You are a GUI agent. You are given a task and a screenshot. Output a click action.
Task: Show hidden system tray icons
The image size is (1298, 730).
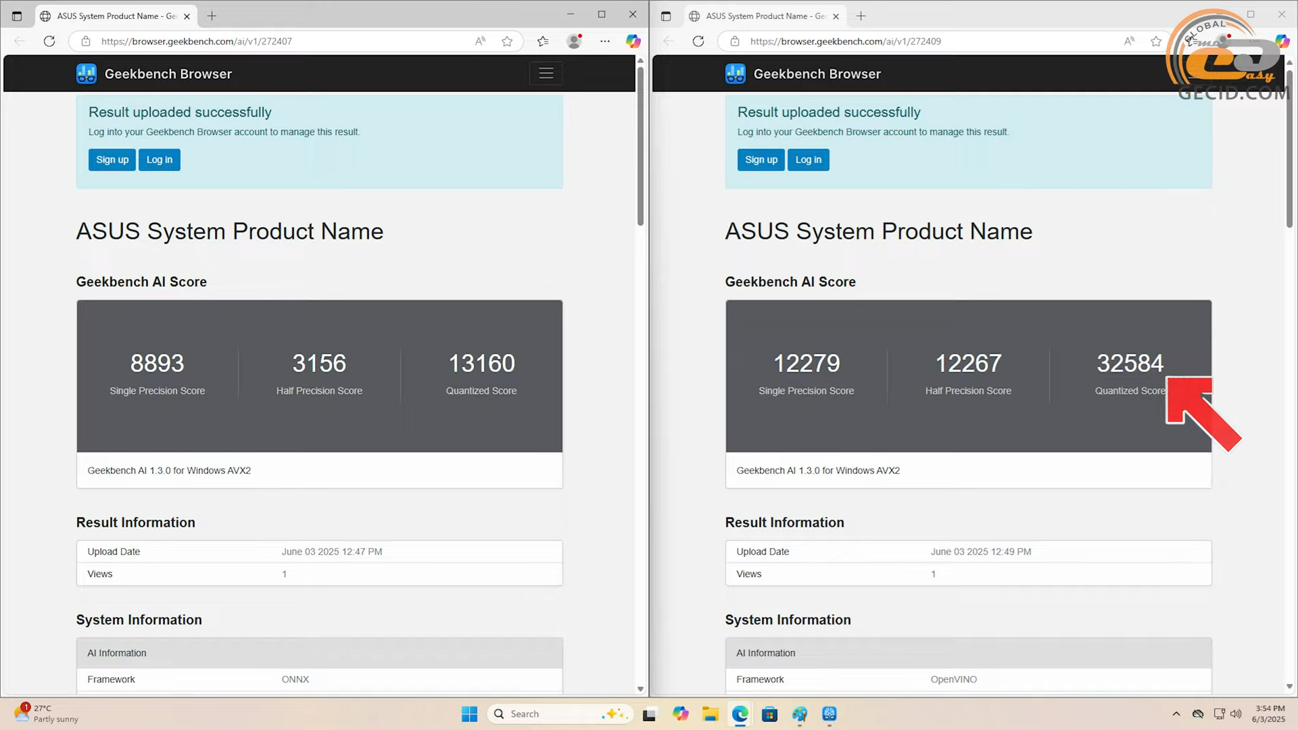(x=1176, y=714)
